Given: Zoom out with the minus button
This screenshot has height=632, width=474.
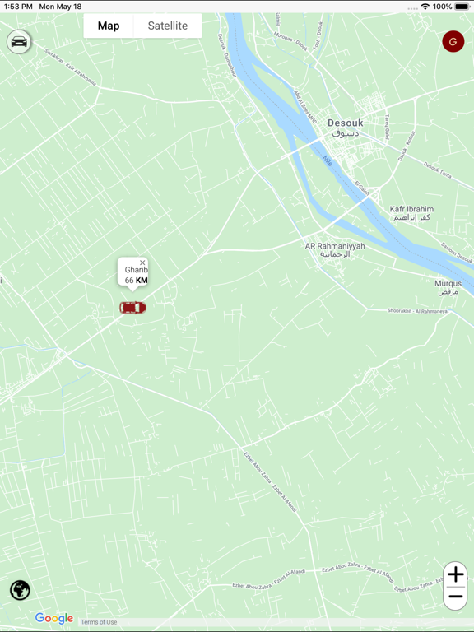Looking at the screenshot, I should coord(455,597).
